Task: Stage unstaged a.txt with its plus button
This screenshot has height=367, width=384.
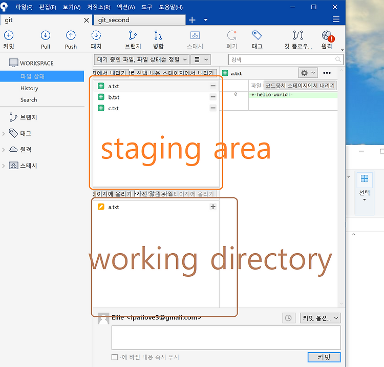Action: (213, 207)
